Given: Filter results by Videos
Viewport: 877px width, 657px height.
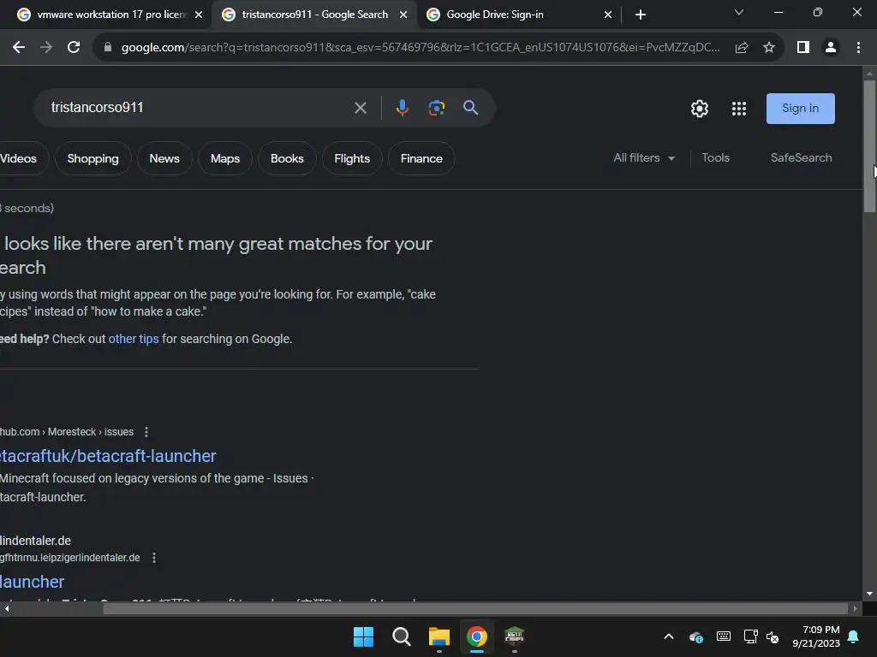Looking at the screenshot, I should tap(21, 158).
